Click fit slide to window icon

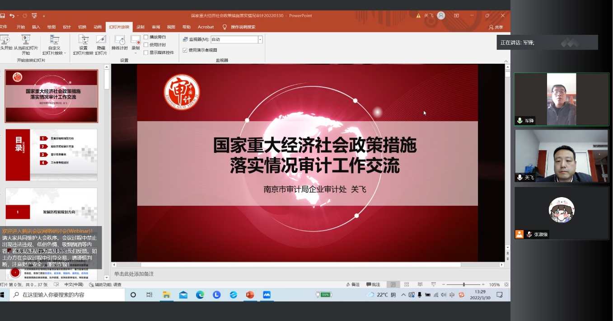(505, 284)
